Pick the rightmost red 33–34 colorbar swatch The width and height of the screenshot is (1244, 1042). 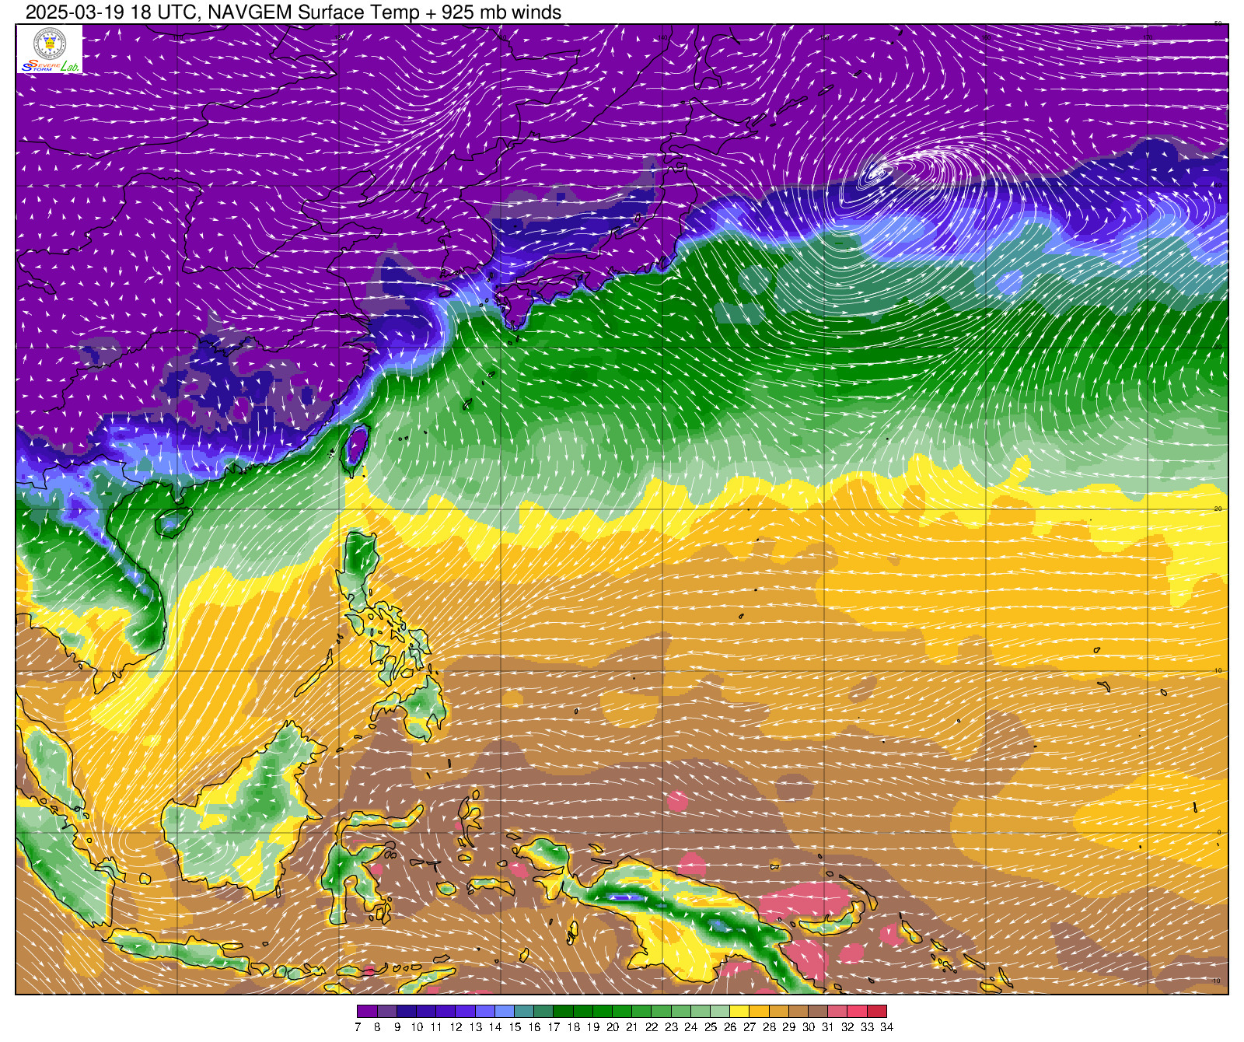[x=877, y=1011]
